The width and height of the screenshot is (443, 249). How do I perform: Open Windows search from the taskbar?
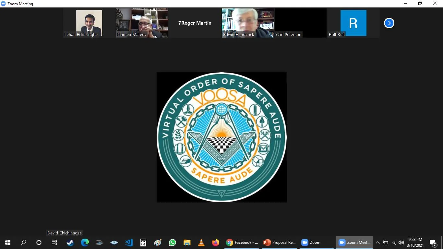(x=23, y=243)
